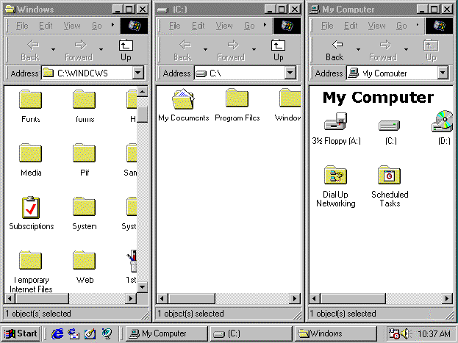Select the Temporary Internet Files folder
The image size is (458, 343).
pyautogui.click(x=30, y=261)
